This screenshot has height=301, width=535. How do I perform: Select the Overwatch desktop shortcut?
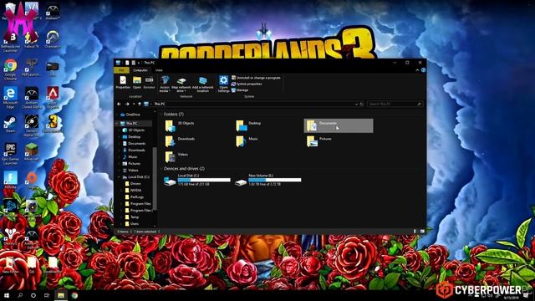point(53,38)
